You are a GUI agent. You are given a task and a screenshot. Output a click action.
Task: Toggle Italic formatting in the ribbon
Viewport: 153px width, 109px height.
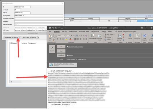coord(61,39)
